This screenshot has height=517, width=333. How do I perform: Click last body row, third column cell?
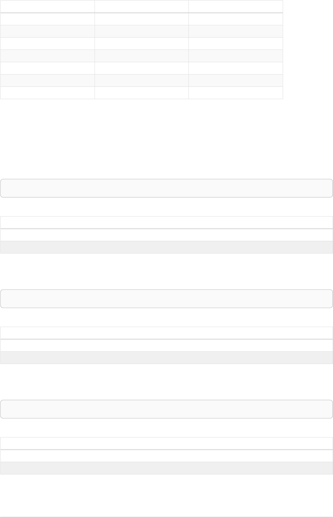(x=235, y=93)
